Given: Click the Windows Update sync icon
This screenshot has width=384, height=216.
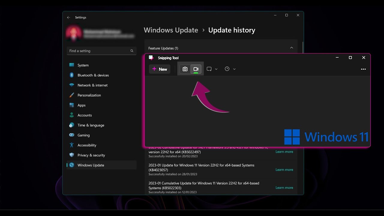Looking at the screenshot, I should coord(72,165).
